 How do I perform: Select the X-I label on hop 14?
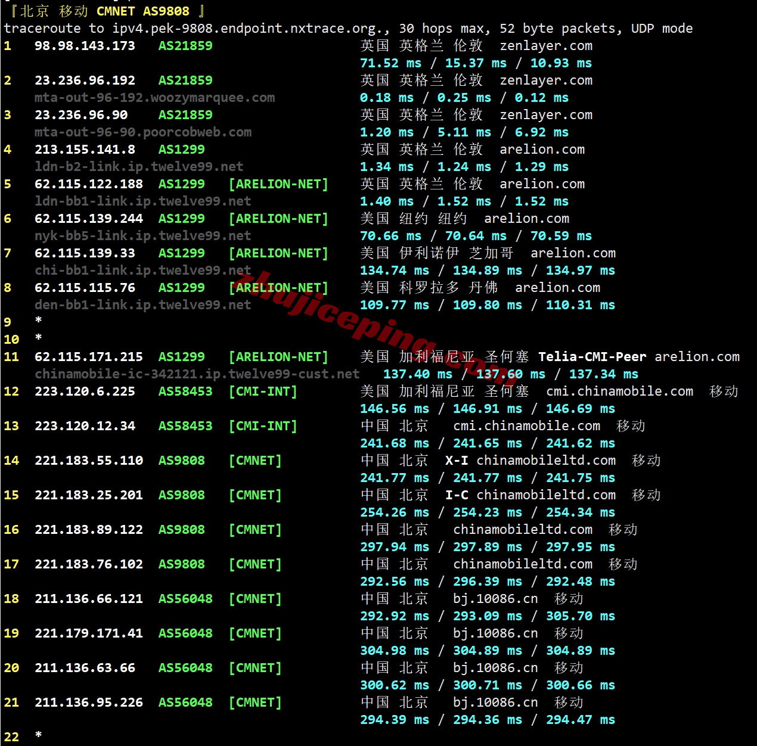pos(457,461)
